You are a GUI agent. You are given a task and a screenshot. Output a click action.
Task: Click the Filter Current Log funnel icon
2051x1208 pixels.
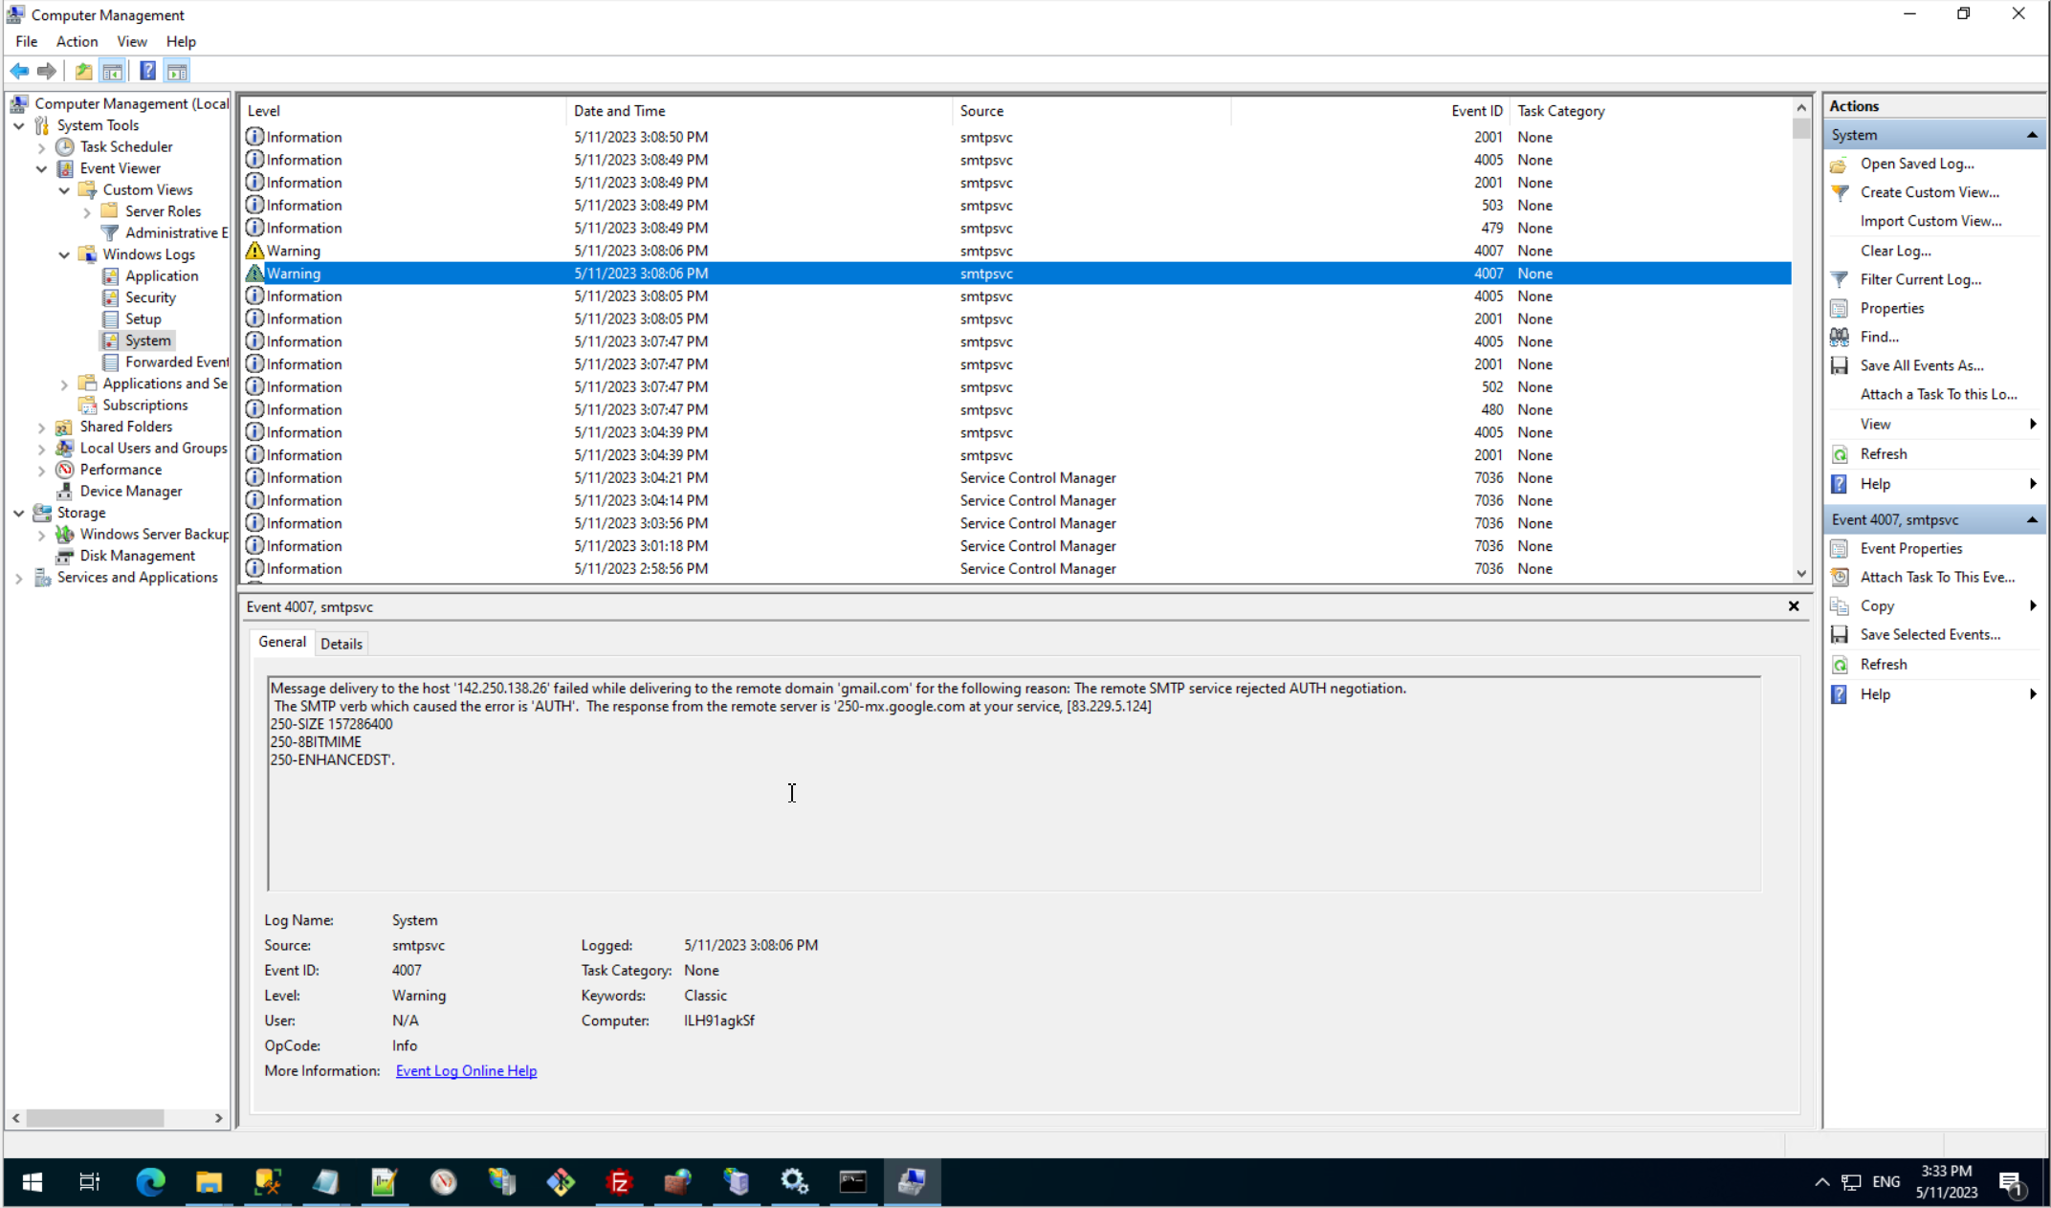(x=1839, y=279)
